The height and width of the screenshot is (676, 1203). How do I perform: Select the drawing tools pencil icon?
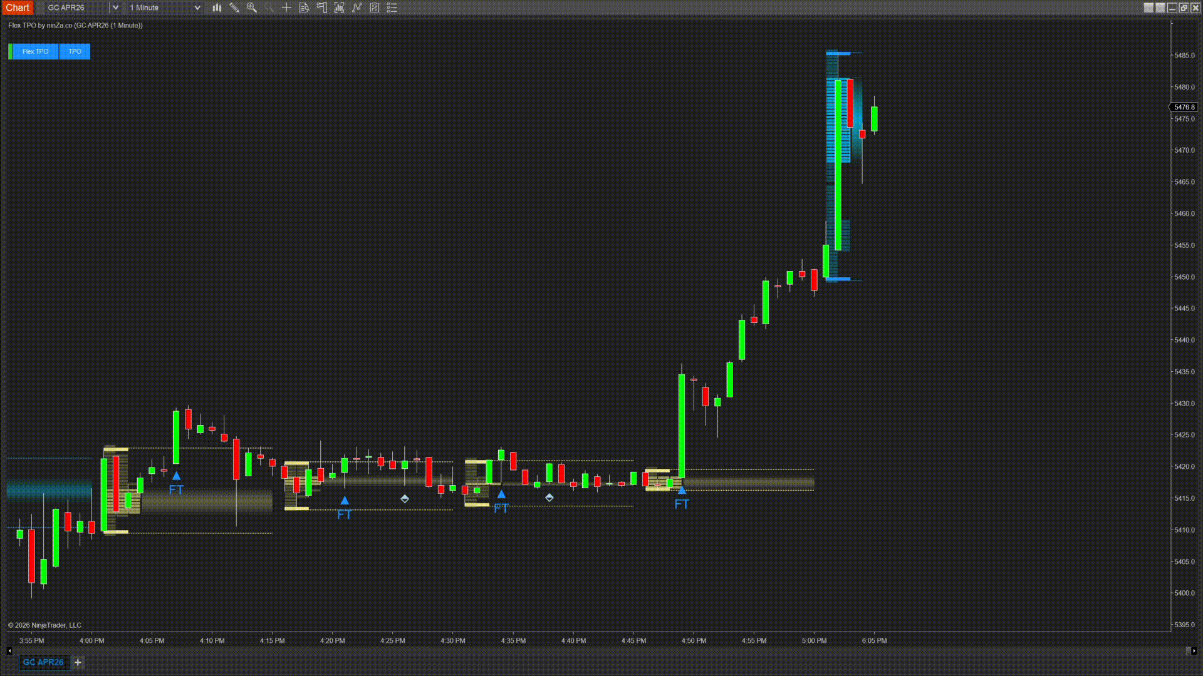click(234, 8)
